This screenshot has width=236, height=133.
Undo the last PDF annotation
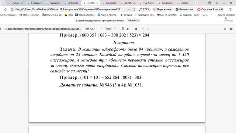(x=143, y=29)
